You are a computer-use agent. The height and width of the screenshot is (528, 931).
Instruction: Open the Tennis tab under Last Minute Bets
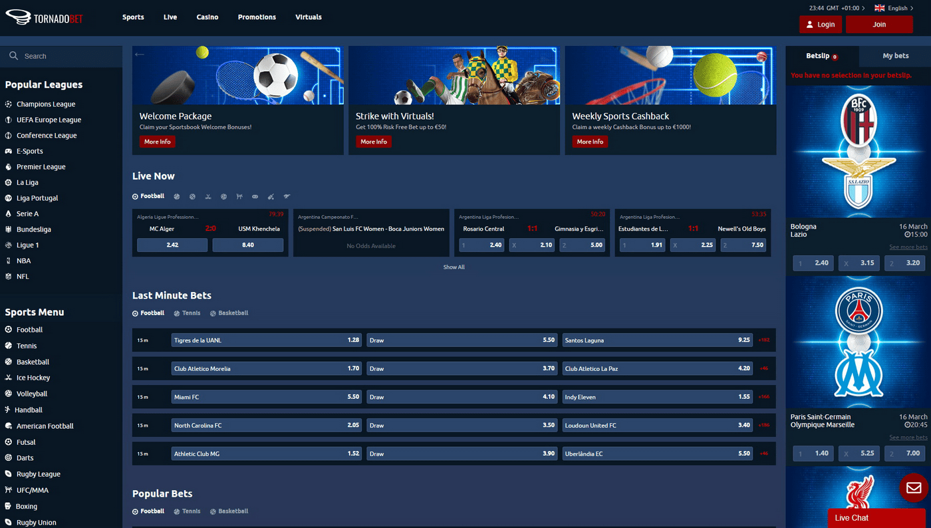pos(187,313)
